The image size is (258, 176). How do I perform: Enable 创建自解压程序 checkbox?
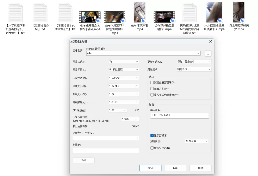(152, 83)
